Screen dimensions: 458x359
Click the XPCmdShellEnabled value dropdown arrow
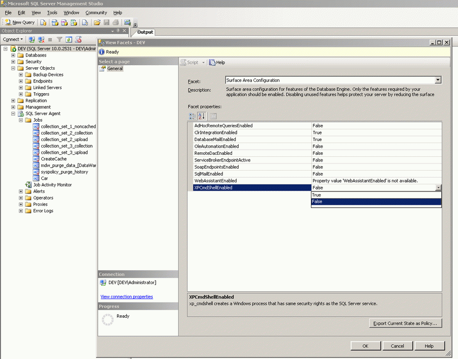pos(439,188)
